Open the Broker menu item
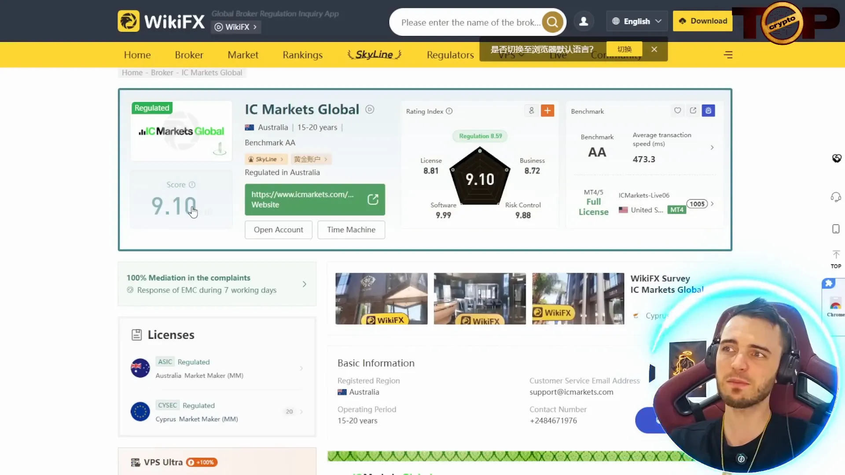The height and width of the screenshot is (475, 845). pos(189,55)
